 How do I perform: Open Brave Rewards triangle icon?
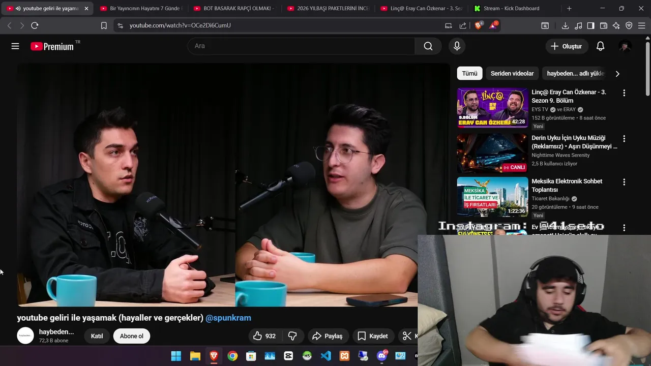pos(493,25)
